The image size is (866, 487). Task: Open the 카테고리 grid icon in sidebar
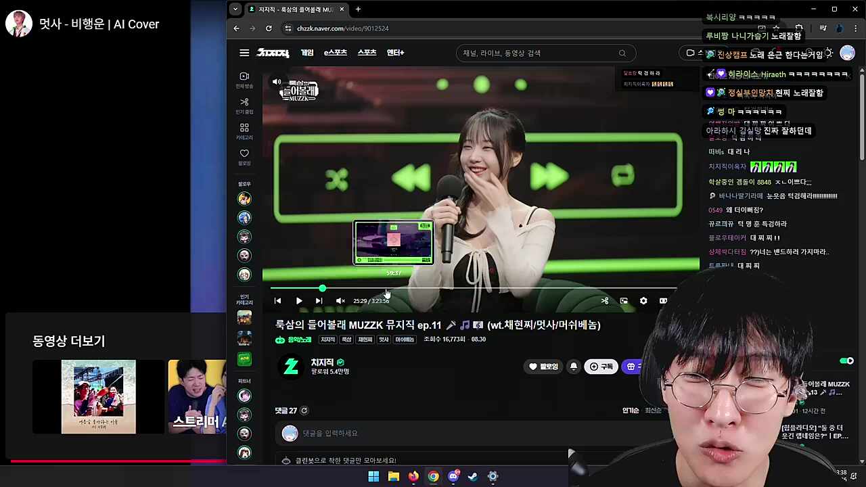[x=244, y=128]
